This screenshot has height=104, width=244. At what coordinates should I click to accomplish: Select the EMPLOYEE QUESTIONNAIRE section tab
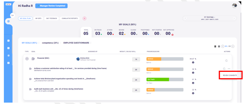[x=76, y=43]
